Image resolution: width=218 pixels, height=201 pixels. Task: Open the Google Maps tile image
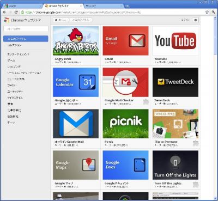[x=76, y=165]
